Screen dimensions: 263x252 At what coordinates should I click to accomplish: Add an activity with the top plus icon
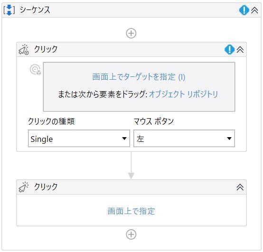(x=131, y=33)
